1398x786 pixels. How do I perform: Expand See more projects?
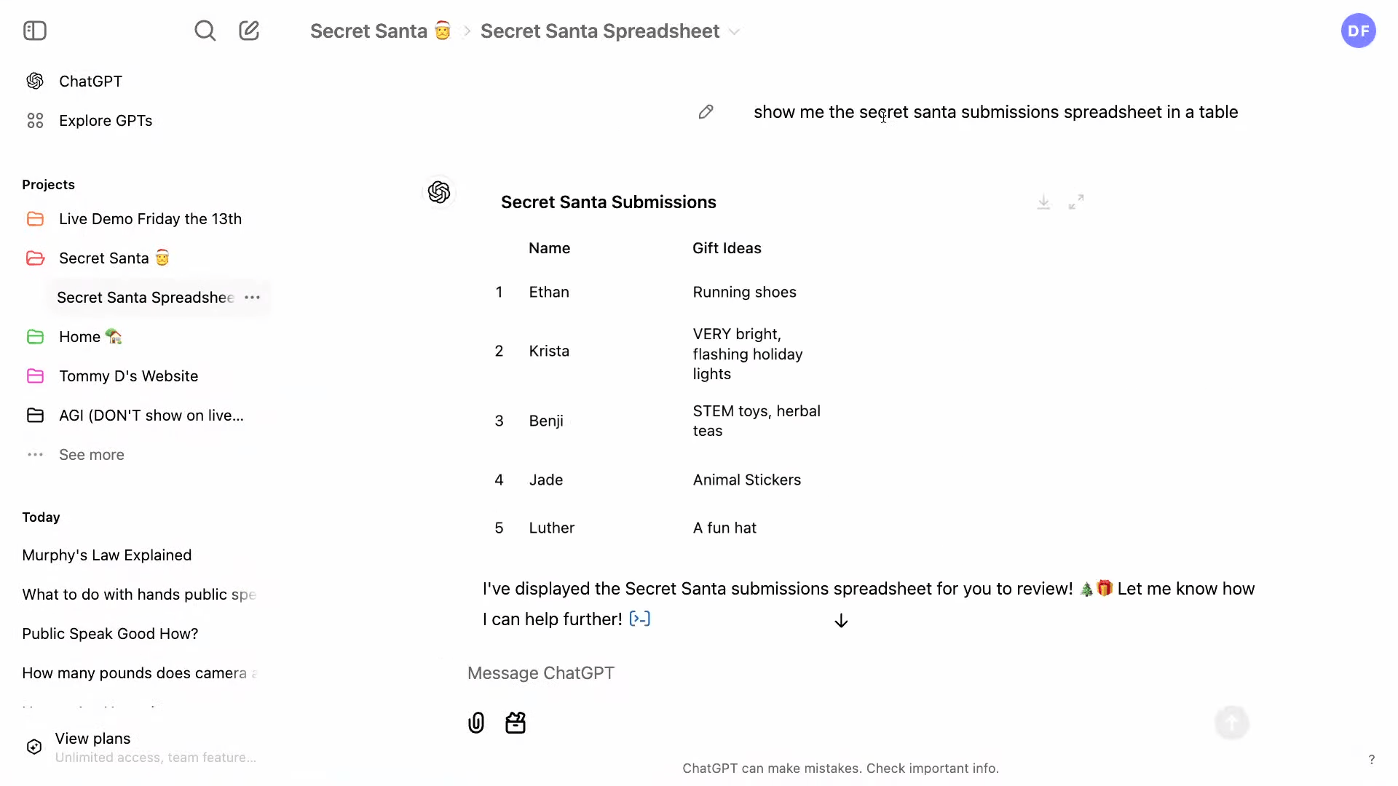point(91,455)
